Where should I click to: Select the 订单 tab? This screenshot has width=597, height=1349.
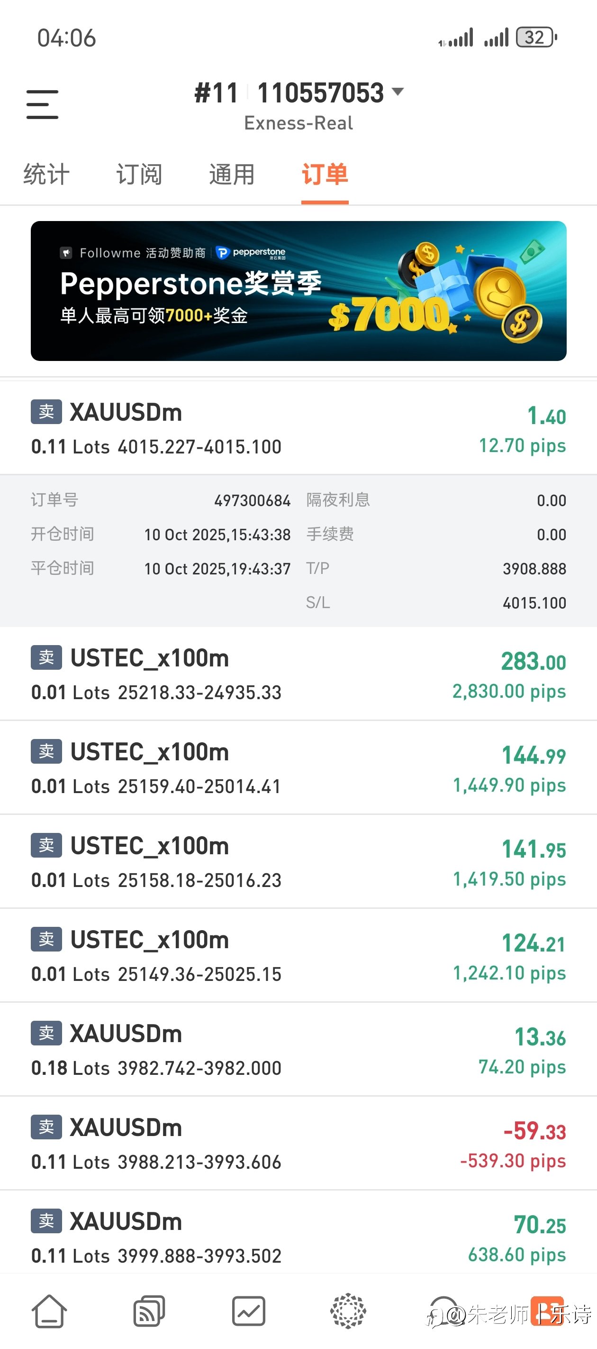pyautogui.click(x=325, y=175)
